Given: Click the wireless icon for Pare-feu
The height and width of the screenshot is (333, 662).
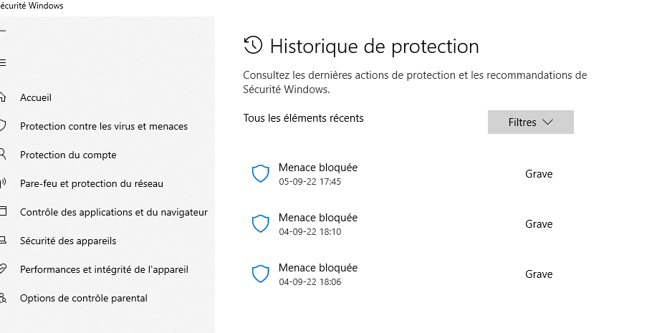Looking at the screenshot, I should [2, 183].
